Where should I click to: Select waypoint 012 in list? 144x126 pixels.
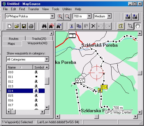click(x=26, y=82)
